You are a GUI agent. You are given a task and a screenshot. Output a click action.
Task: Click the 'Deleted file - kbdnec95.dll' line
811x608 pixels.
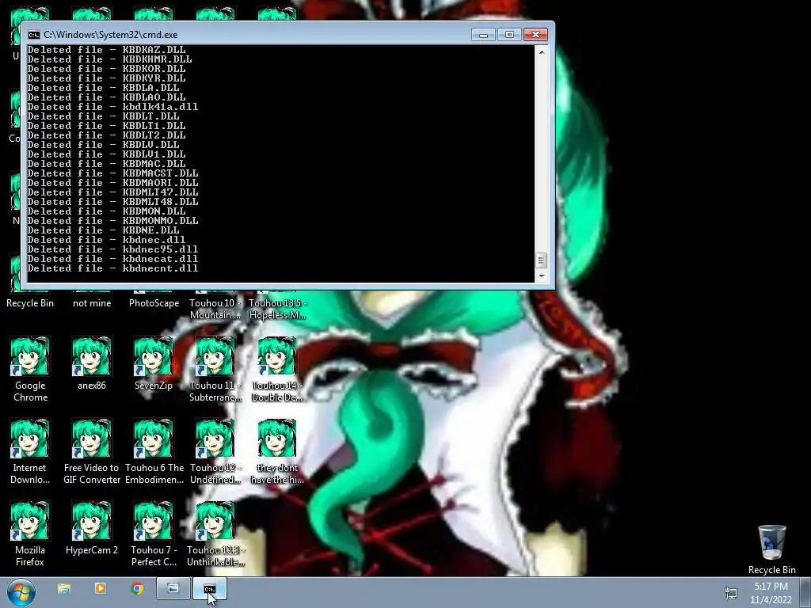[112, 249]
